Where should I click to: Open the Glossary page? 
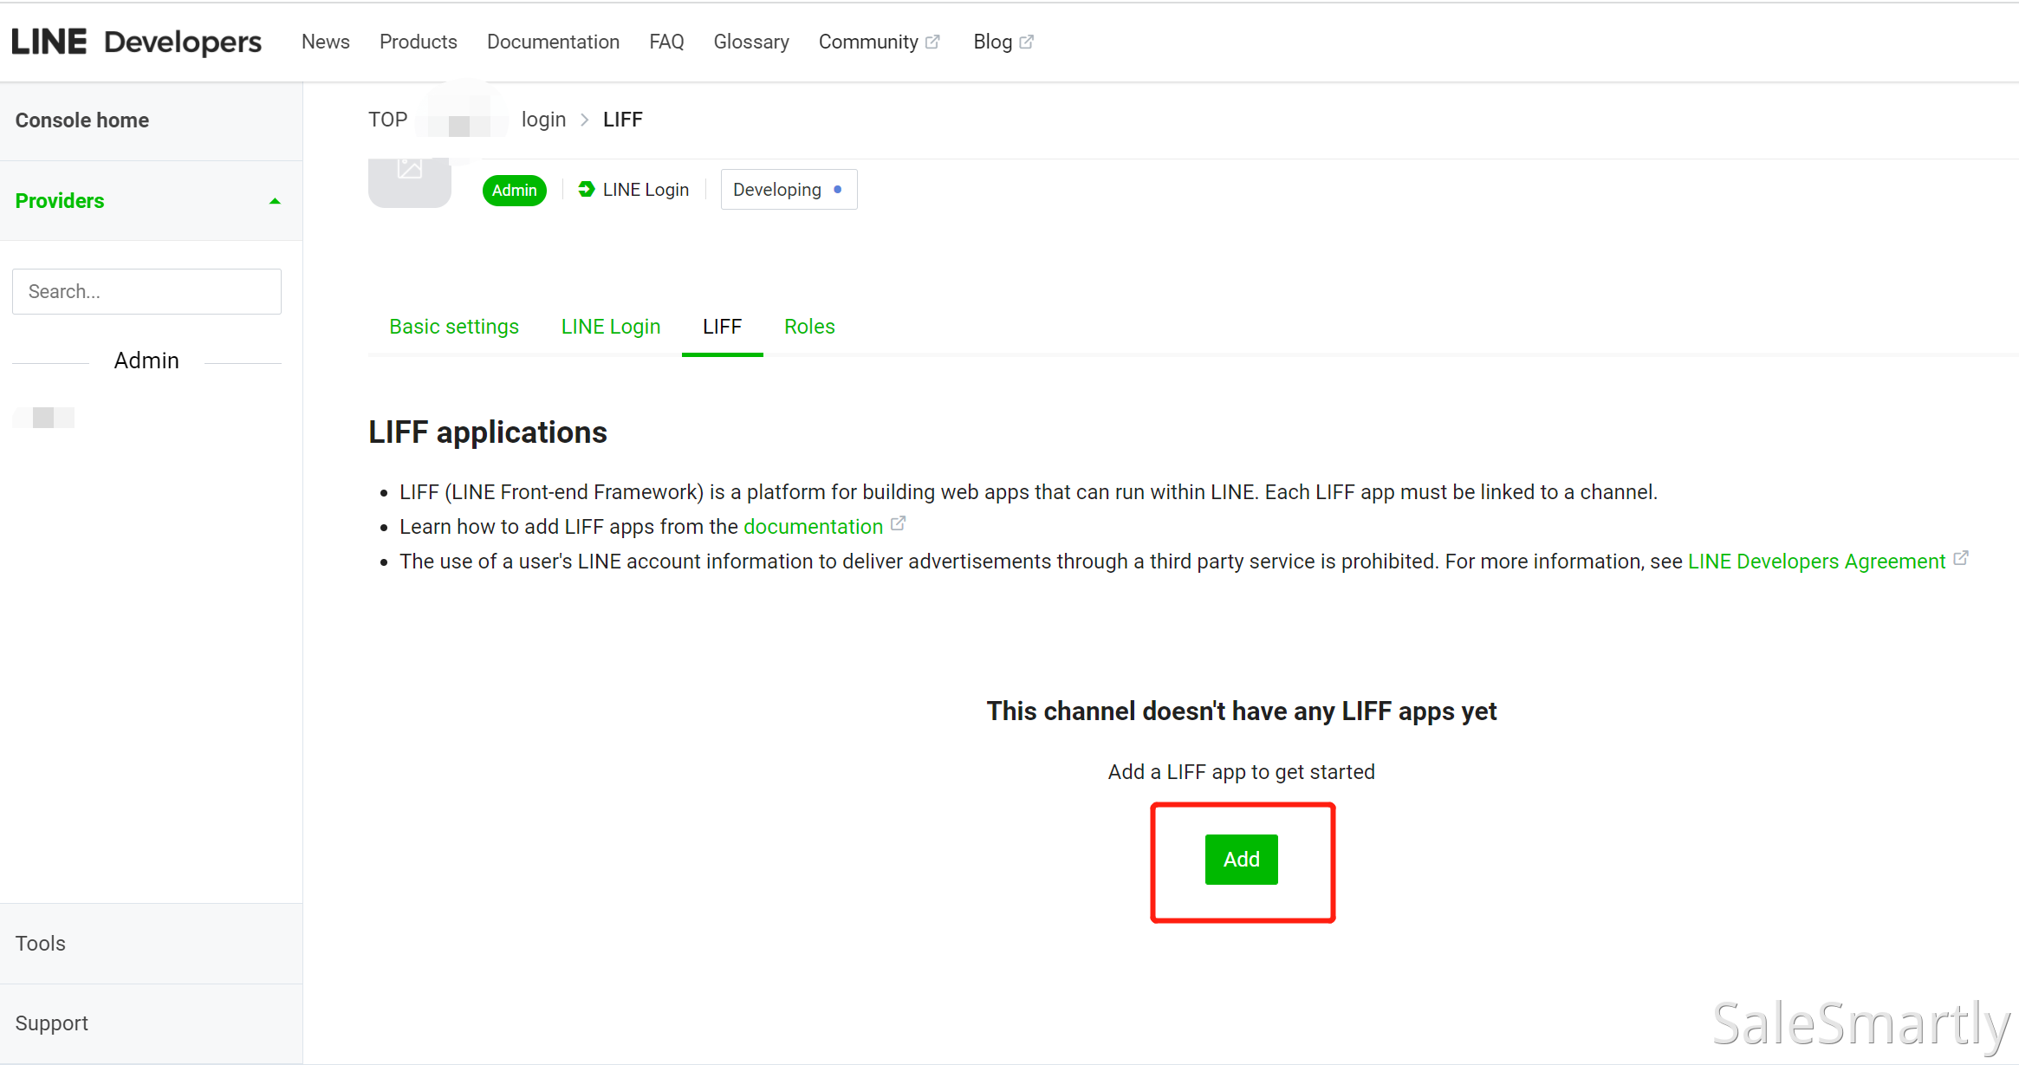pos(751,42)
